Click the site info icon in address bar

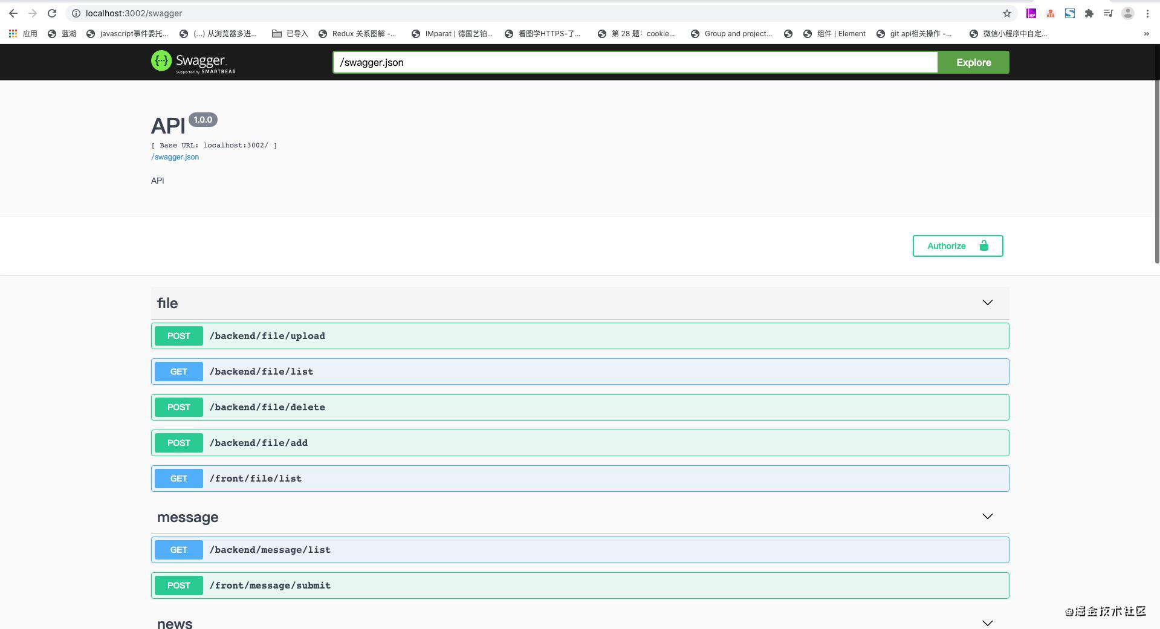click(x=76, y=13)
